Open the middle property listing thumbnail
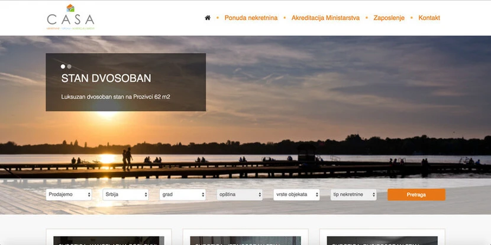 246,240
